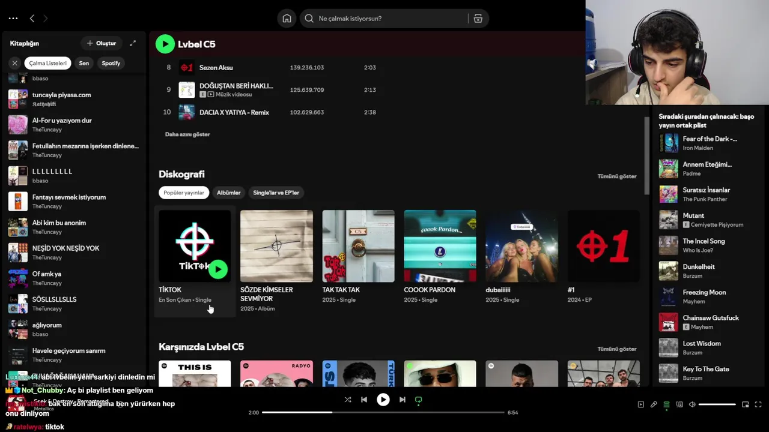
Task: Play queued song Lost Wisdom
Action: (x=709, y=348)
